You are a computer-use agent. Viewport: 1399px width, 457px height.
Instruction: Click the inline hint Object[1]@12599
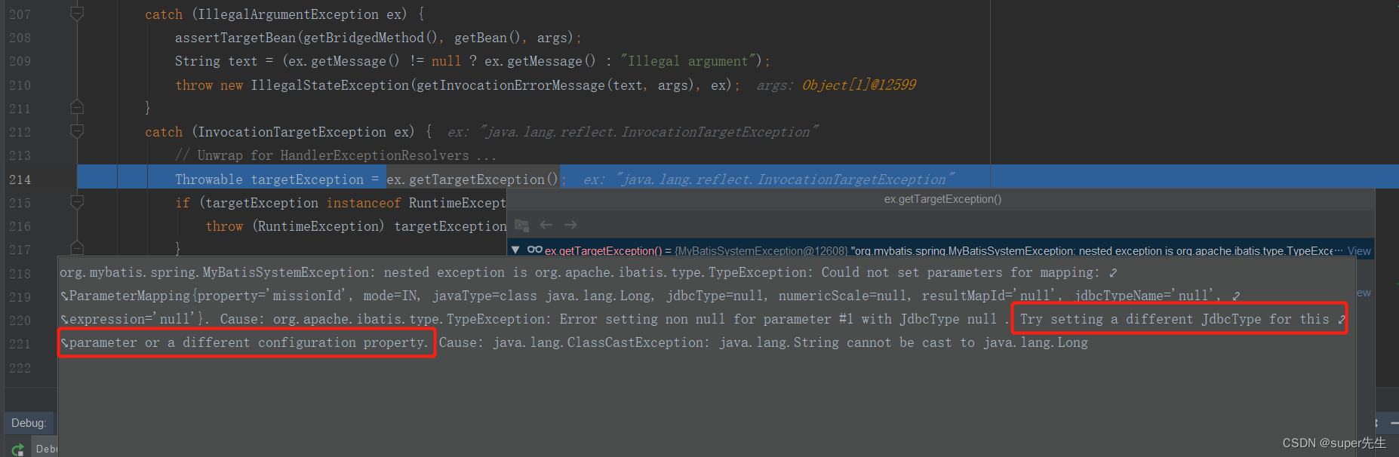point(859,85)
